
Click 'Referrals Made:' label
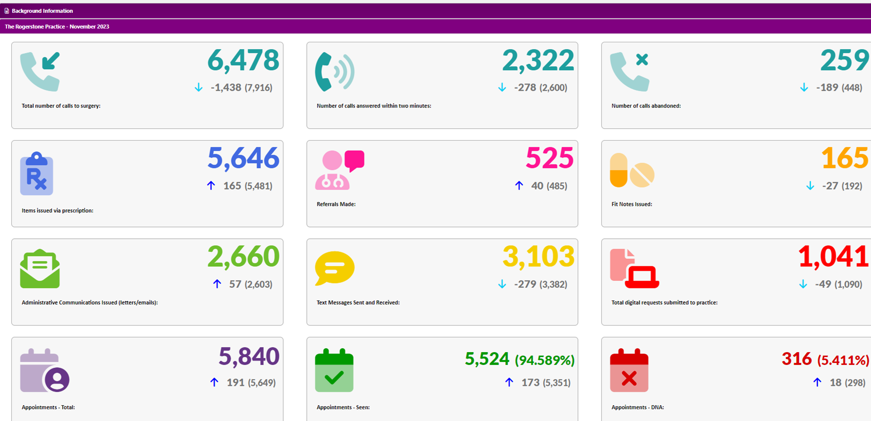(x=336, y=204)
